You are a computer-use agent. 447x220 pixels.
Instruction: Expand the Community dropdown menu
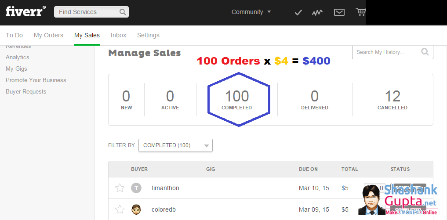tap(251, 12)
